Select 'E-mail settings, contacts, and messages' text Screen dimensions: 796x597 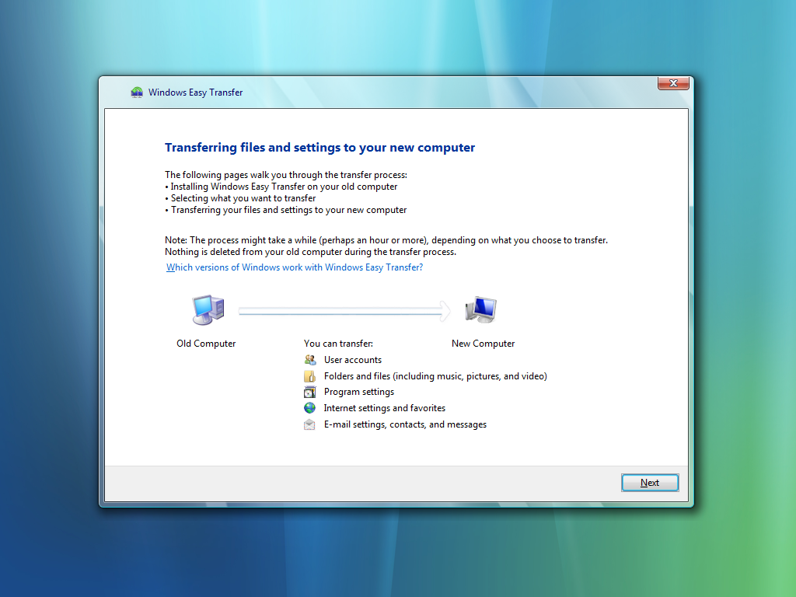tap(405, 424)
